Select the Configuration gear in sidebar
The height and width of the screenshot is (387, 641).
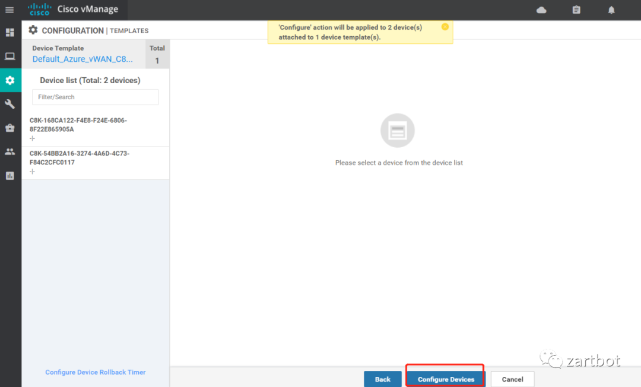click(10, 80)
